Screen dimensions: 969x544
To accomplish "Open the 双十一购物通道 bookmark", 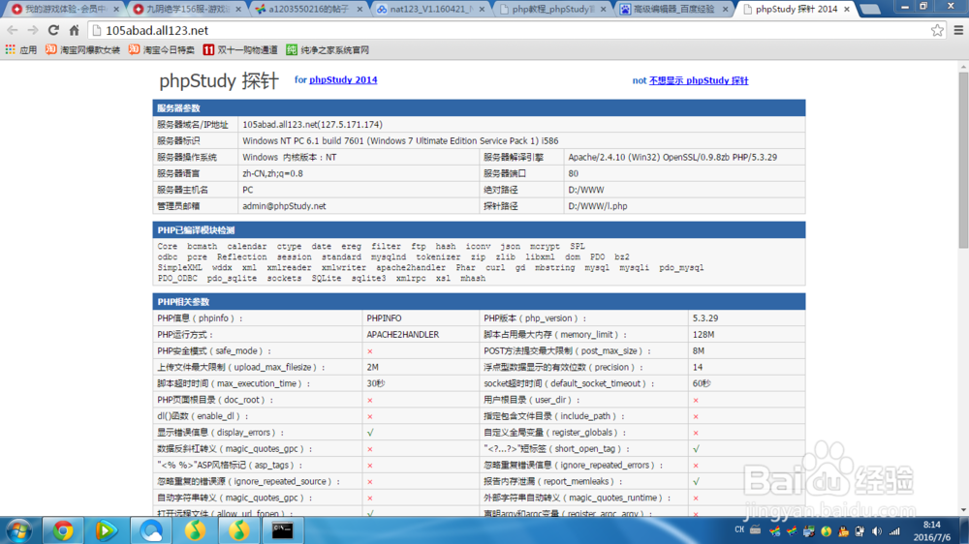I will [239, 50].
